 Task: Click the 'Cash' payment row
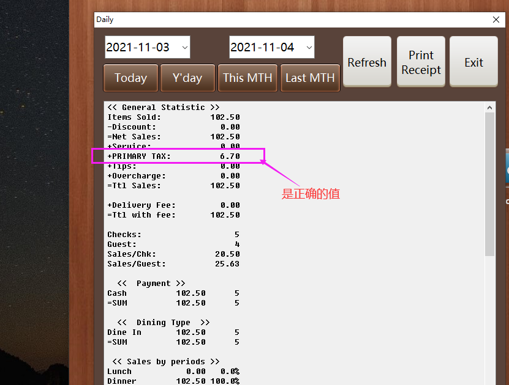(174, 293)
